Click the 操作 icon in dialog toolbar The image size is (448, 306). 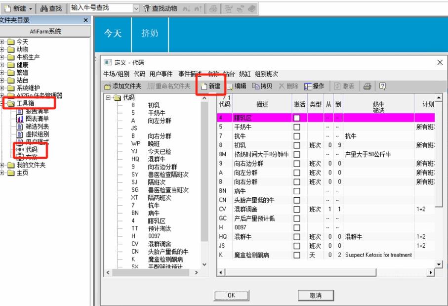(308, 87)
